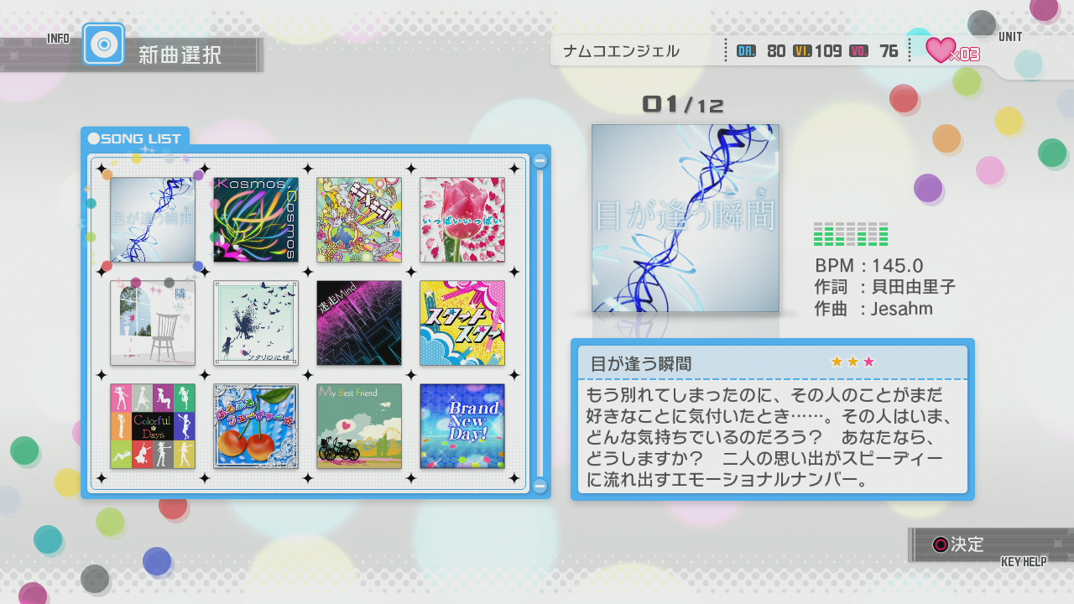This screenshot has height=604, width=1074.
Task: Click the visual value 109
Action: tap(828, 51)
